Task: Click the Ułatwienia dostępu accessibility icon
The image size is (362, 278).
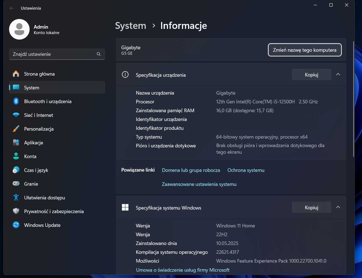Action: pyautogui.click(x=16, y=197)
